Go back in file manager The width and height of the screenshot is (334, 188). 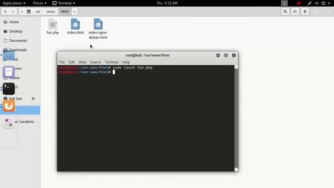(5, 11)
